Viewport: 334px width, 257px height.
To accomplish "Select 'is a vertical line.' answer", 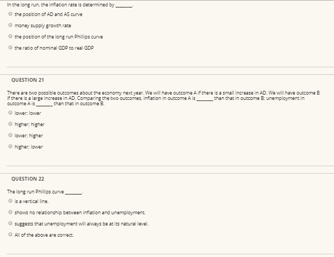I will [x=10, y=201].
